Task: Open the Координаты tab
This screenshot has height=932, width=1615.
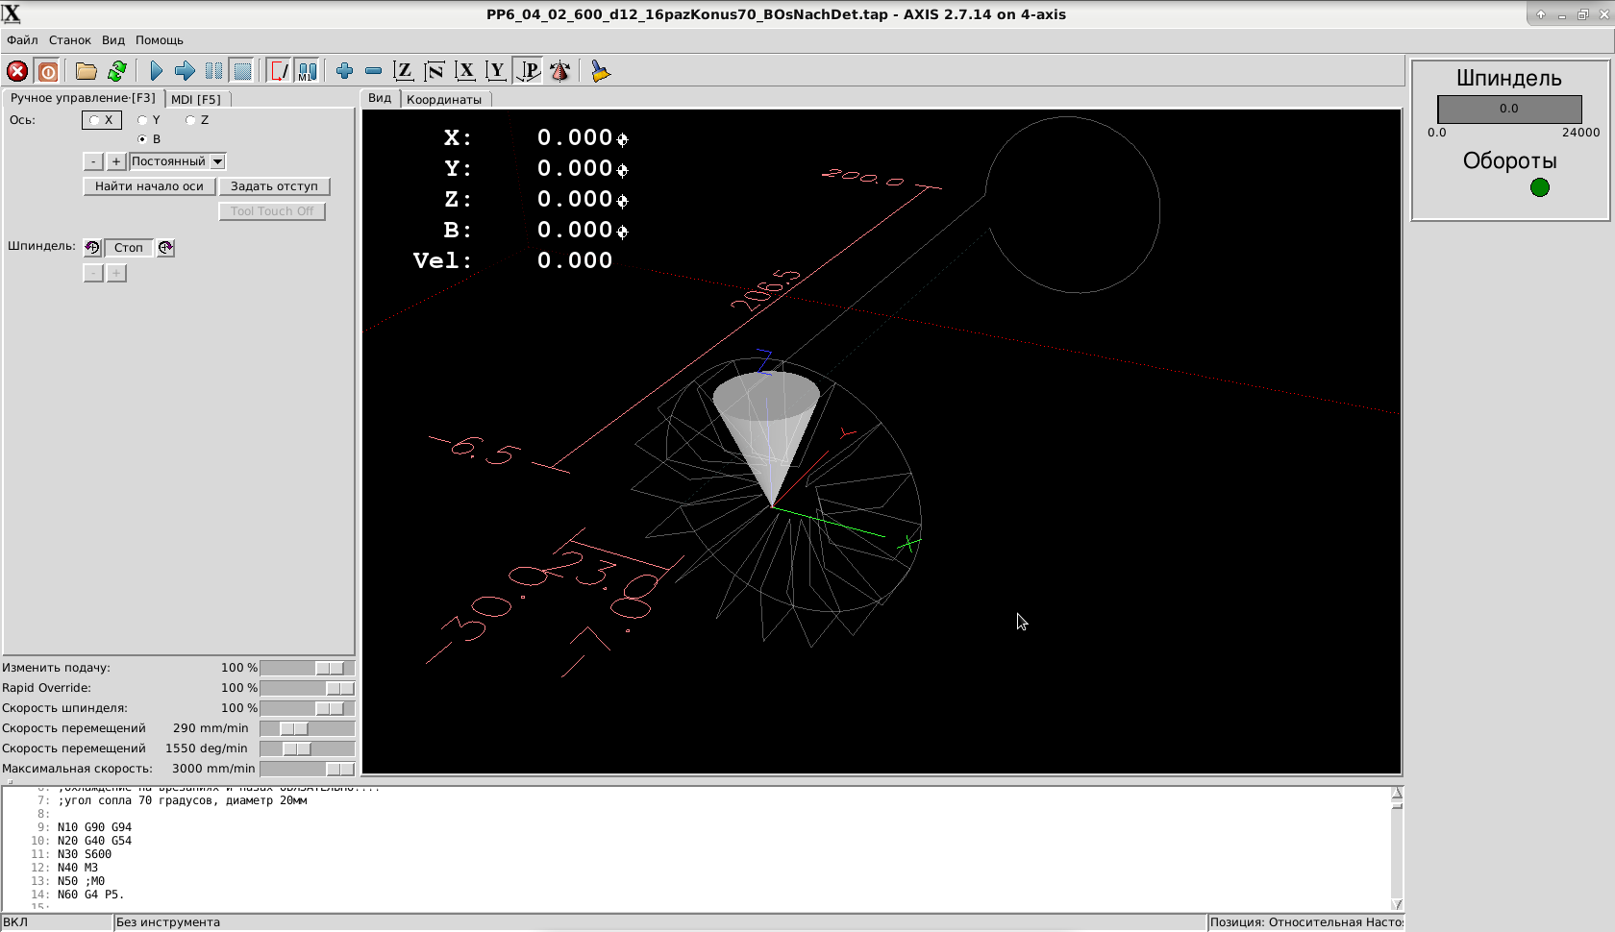Action: pyautogui.click(x=443, y=99)
